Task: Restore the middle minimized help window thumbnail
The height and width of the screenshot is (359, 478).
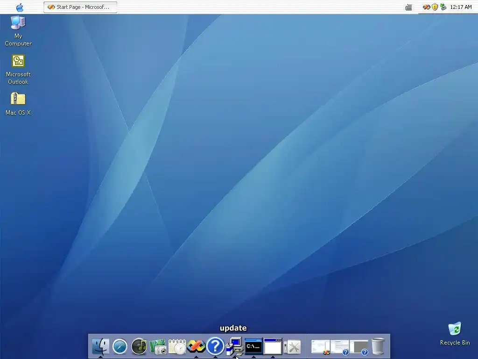Action: click(x=340, y=347)
